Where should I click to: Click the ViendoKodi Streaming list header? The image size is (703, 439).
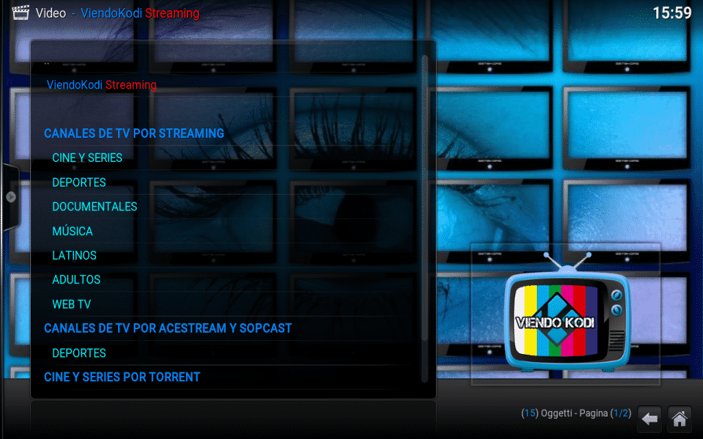point(102,84)
